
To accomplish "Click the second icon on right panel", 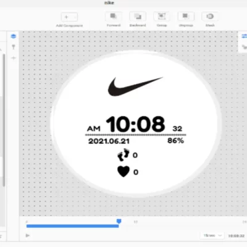I will coord(244,47).
